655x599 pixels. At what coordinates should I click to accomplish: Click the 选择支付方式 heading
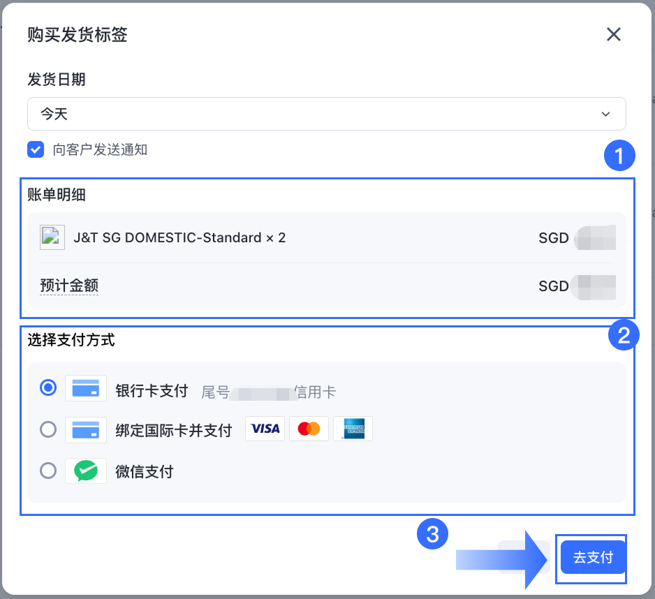71,339
